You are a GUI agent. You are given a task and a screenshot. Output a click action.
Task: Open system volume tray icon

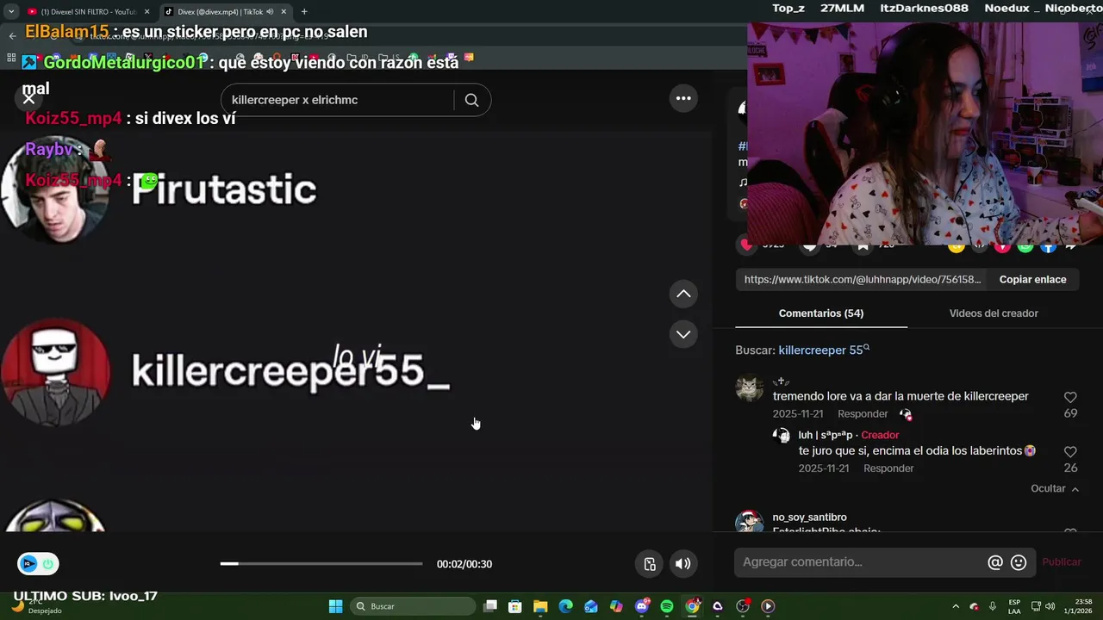pos(1050,606)
